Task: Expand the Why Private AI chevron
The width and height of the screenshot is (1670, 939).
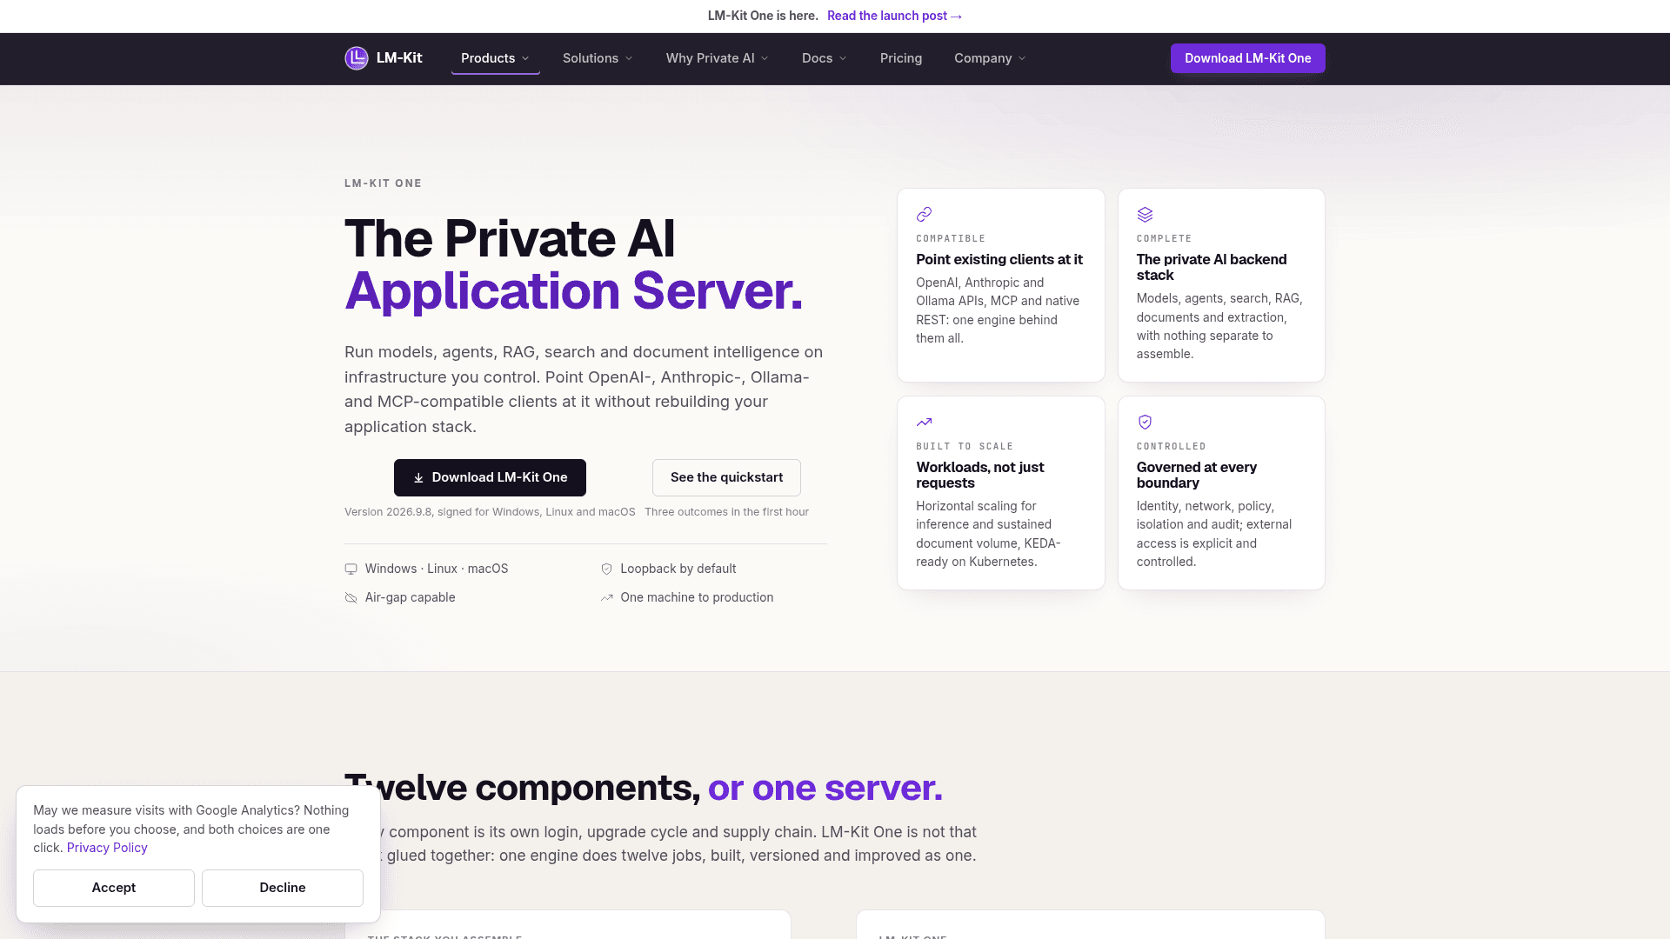Action: [765, 58]
